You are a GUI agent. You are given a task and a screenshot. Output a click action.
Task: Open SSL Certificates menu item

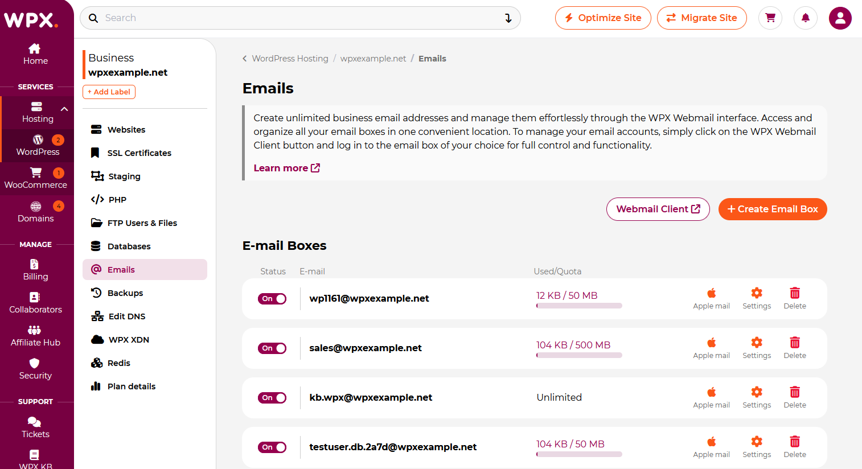tap(145, 153)
